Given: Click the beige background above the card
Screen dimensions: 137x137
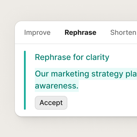Looking at the screenshot, I should click(68, 10).
